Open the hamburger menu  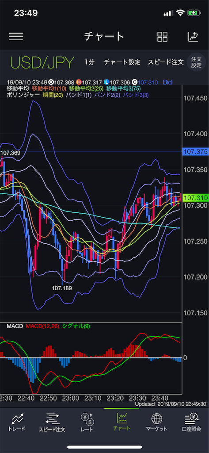pyautogui.click(x=16, y=37)
